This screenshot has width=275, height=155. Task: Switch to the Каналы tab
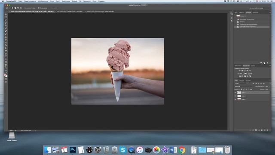point(241,80)
